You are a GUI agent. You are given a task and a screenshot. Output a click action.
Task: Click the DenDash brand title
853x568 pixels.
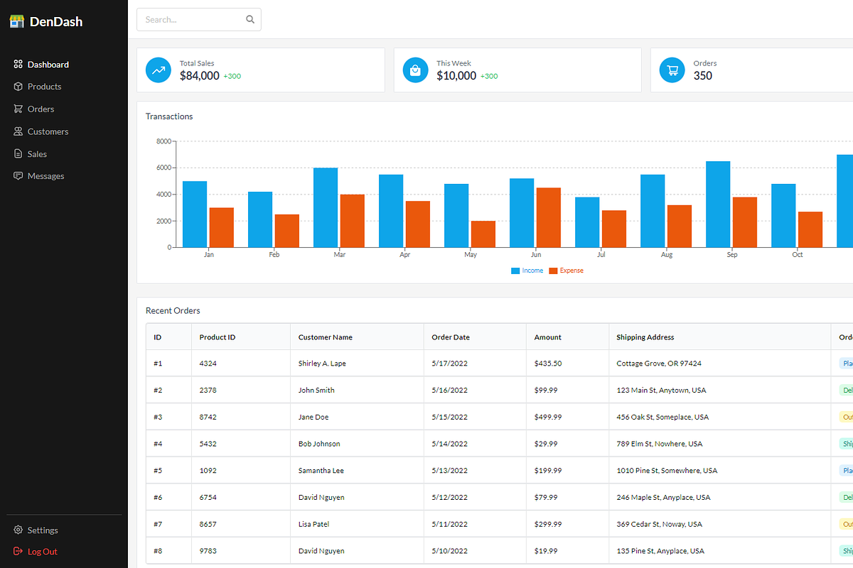point(56,22)
